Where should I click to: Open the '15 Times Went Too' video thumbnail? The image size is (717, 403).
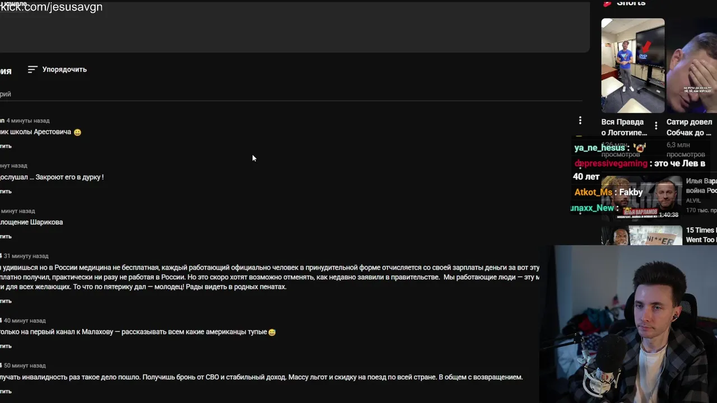click(642, 235)
